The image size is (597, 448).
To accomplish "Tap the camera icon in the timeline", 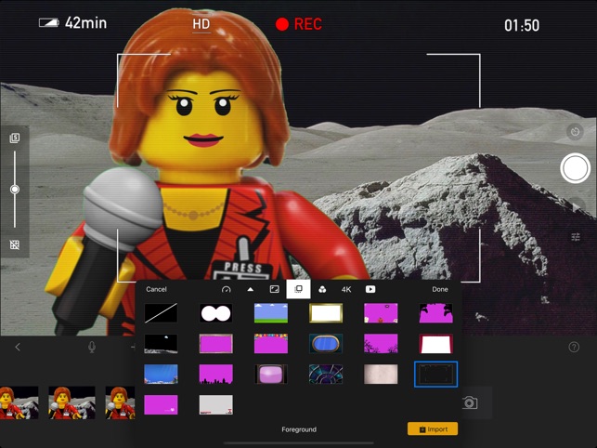I will (470, 402).
